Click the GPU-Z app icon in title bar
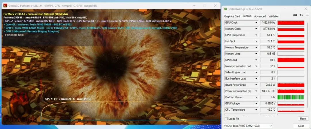Image resolution: width=311 pixels, height=129 pixels. pos(225,9)
